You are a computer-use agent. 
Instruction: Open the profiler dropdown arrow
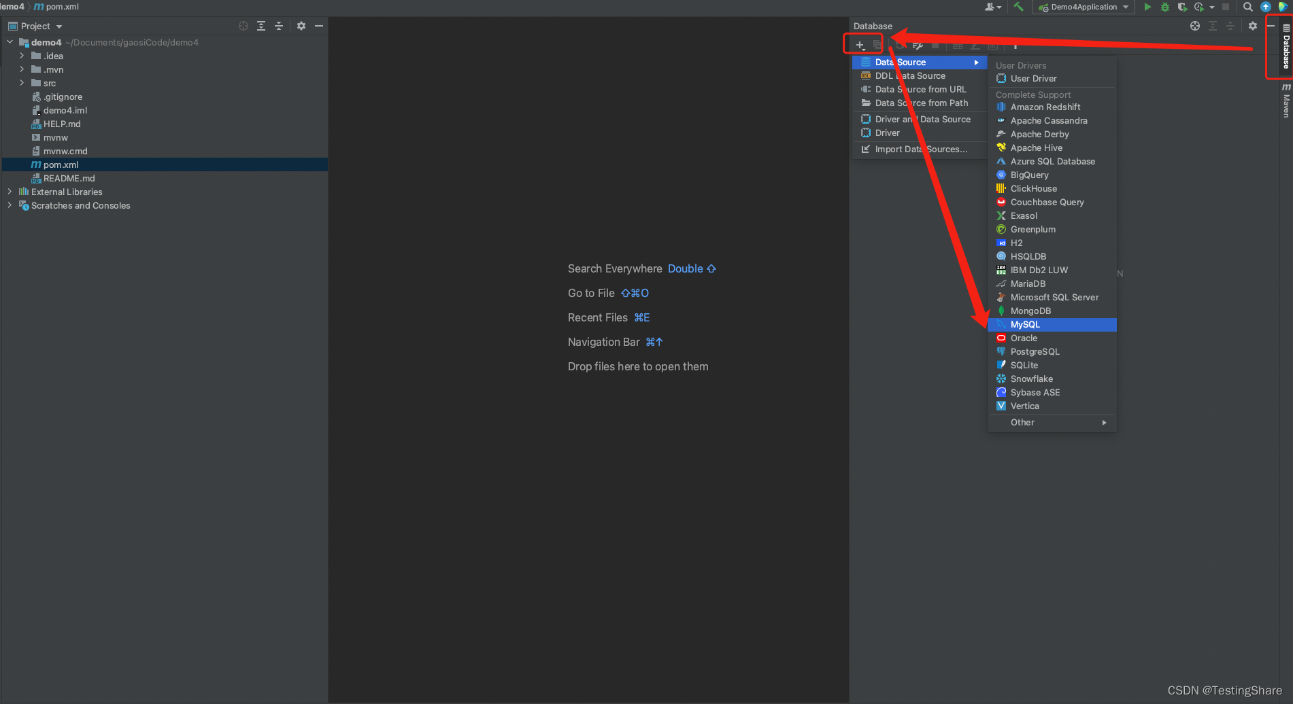pyautogui.click(x=1212, y=7)
